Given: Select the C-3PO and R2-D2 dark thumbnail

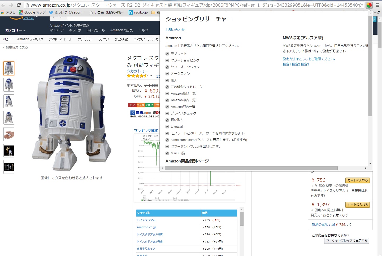Looking at the screenshot, I should pos(9,151).
